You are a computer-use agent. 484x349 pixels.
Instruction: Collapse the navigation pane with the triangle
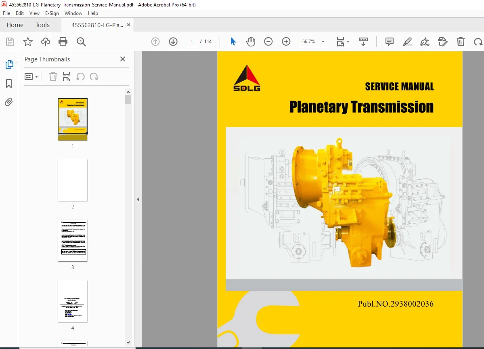138,199
